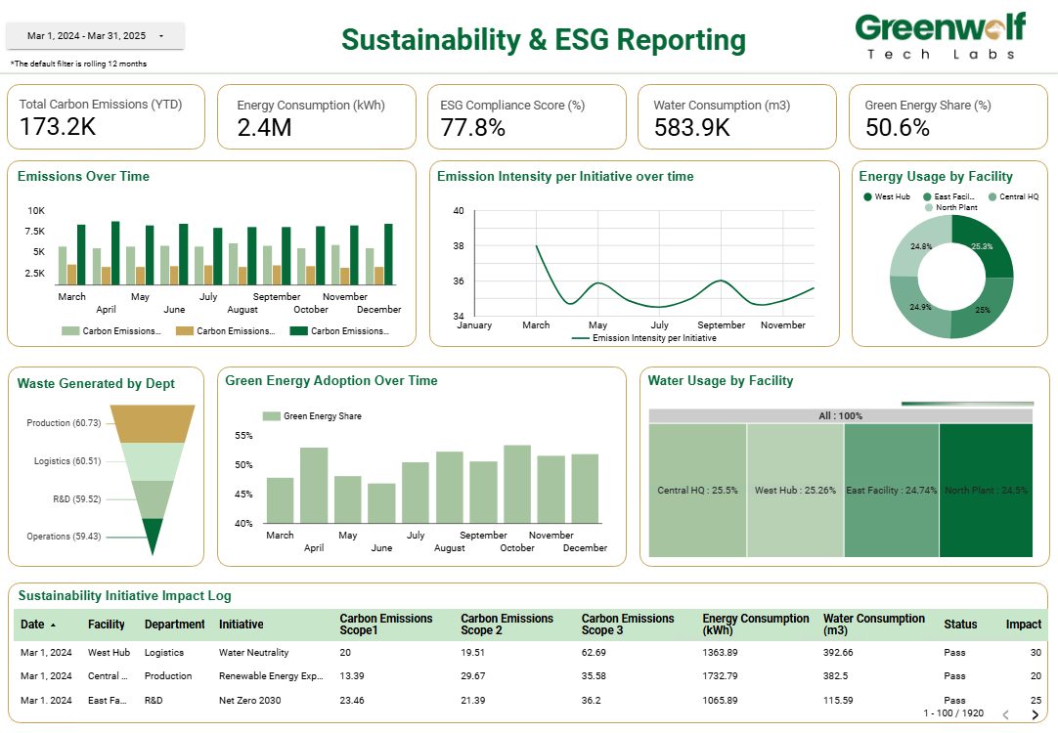1058x733 pixels.
Task: Click the Energy Consumption (kWh) table header
Action: coord(755,625)
